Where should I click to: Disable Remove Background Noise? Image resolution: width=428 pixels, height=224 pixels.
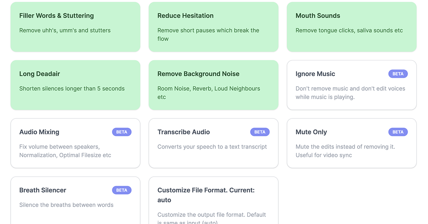point(213,85)
